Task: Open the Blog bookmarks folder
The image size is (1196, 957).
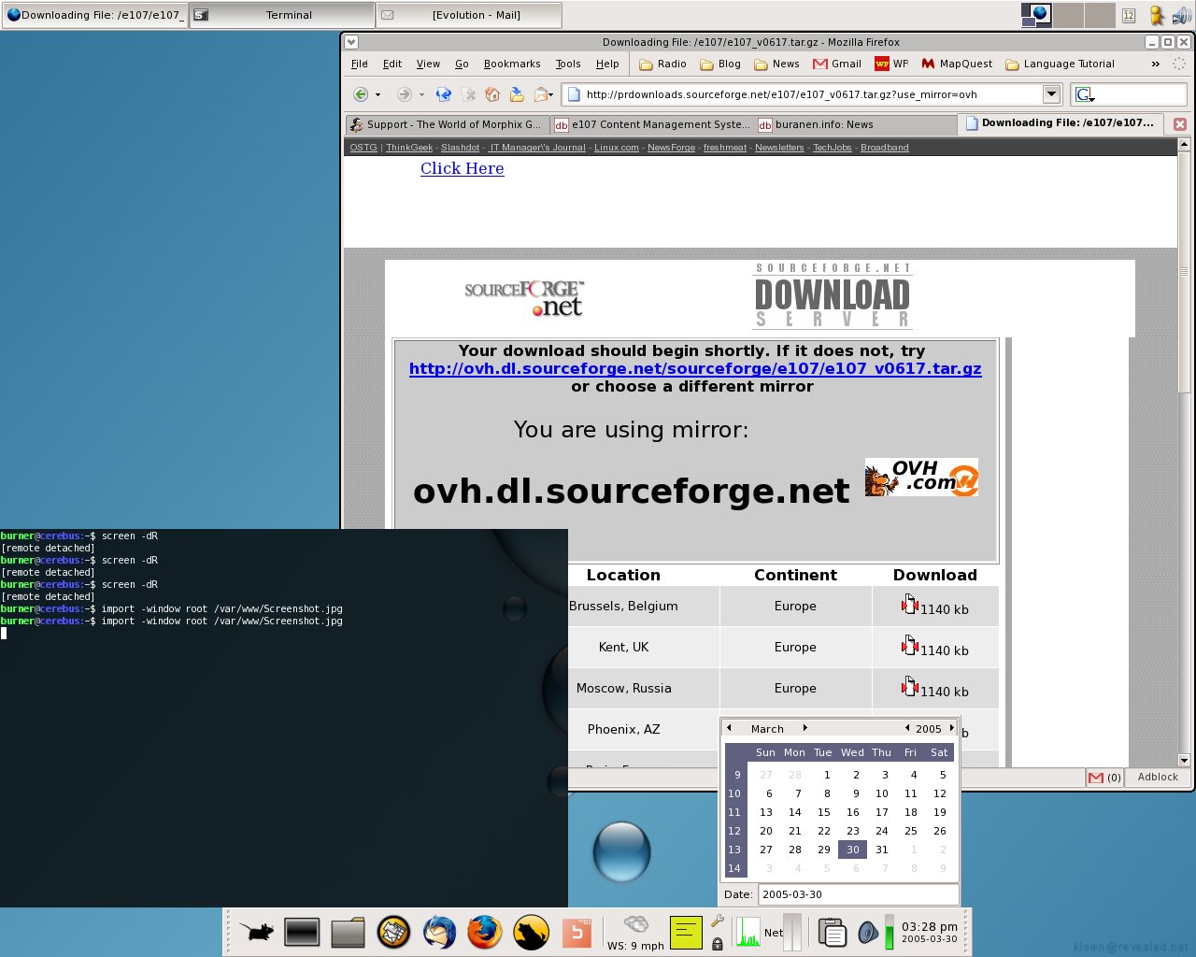Action: [x=720, y=64]
